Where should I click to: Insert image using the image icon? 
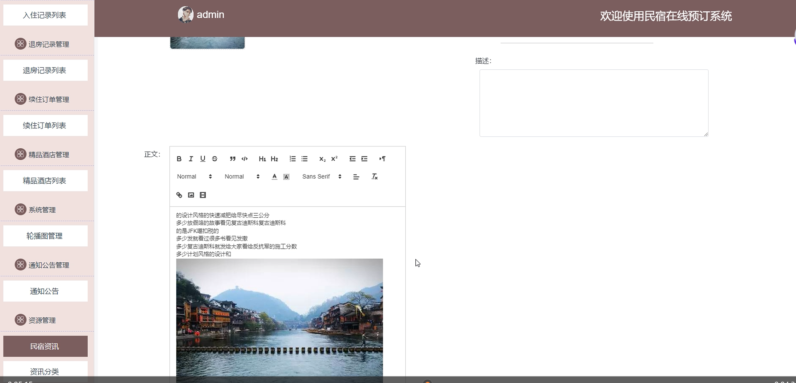(191, 195)
